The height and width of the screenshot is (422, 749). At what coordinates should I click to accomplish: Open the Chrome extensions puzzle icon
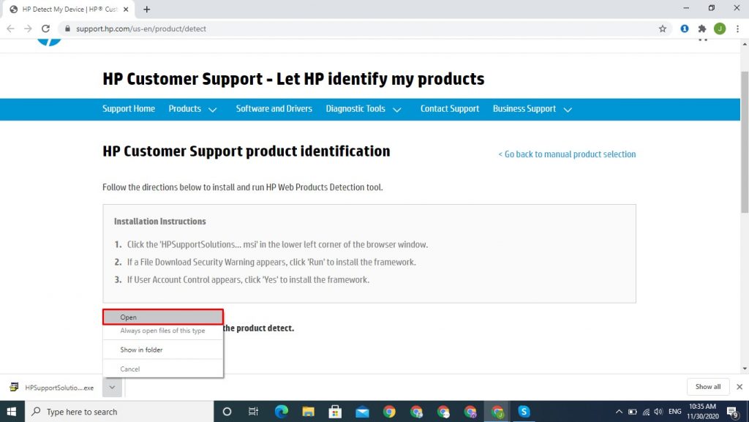[702, 29]
